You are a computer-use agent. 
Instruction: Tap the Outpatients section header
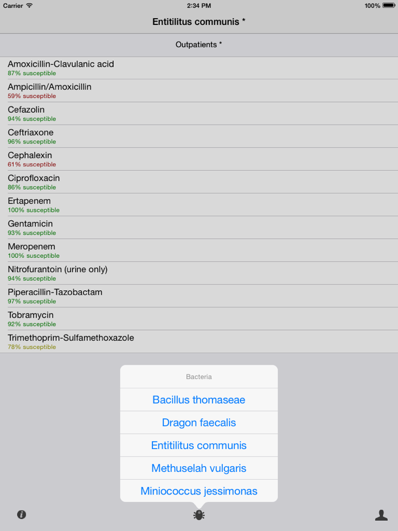tap(199, 45)
